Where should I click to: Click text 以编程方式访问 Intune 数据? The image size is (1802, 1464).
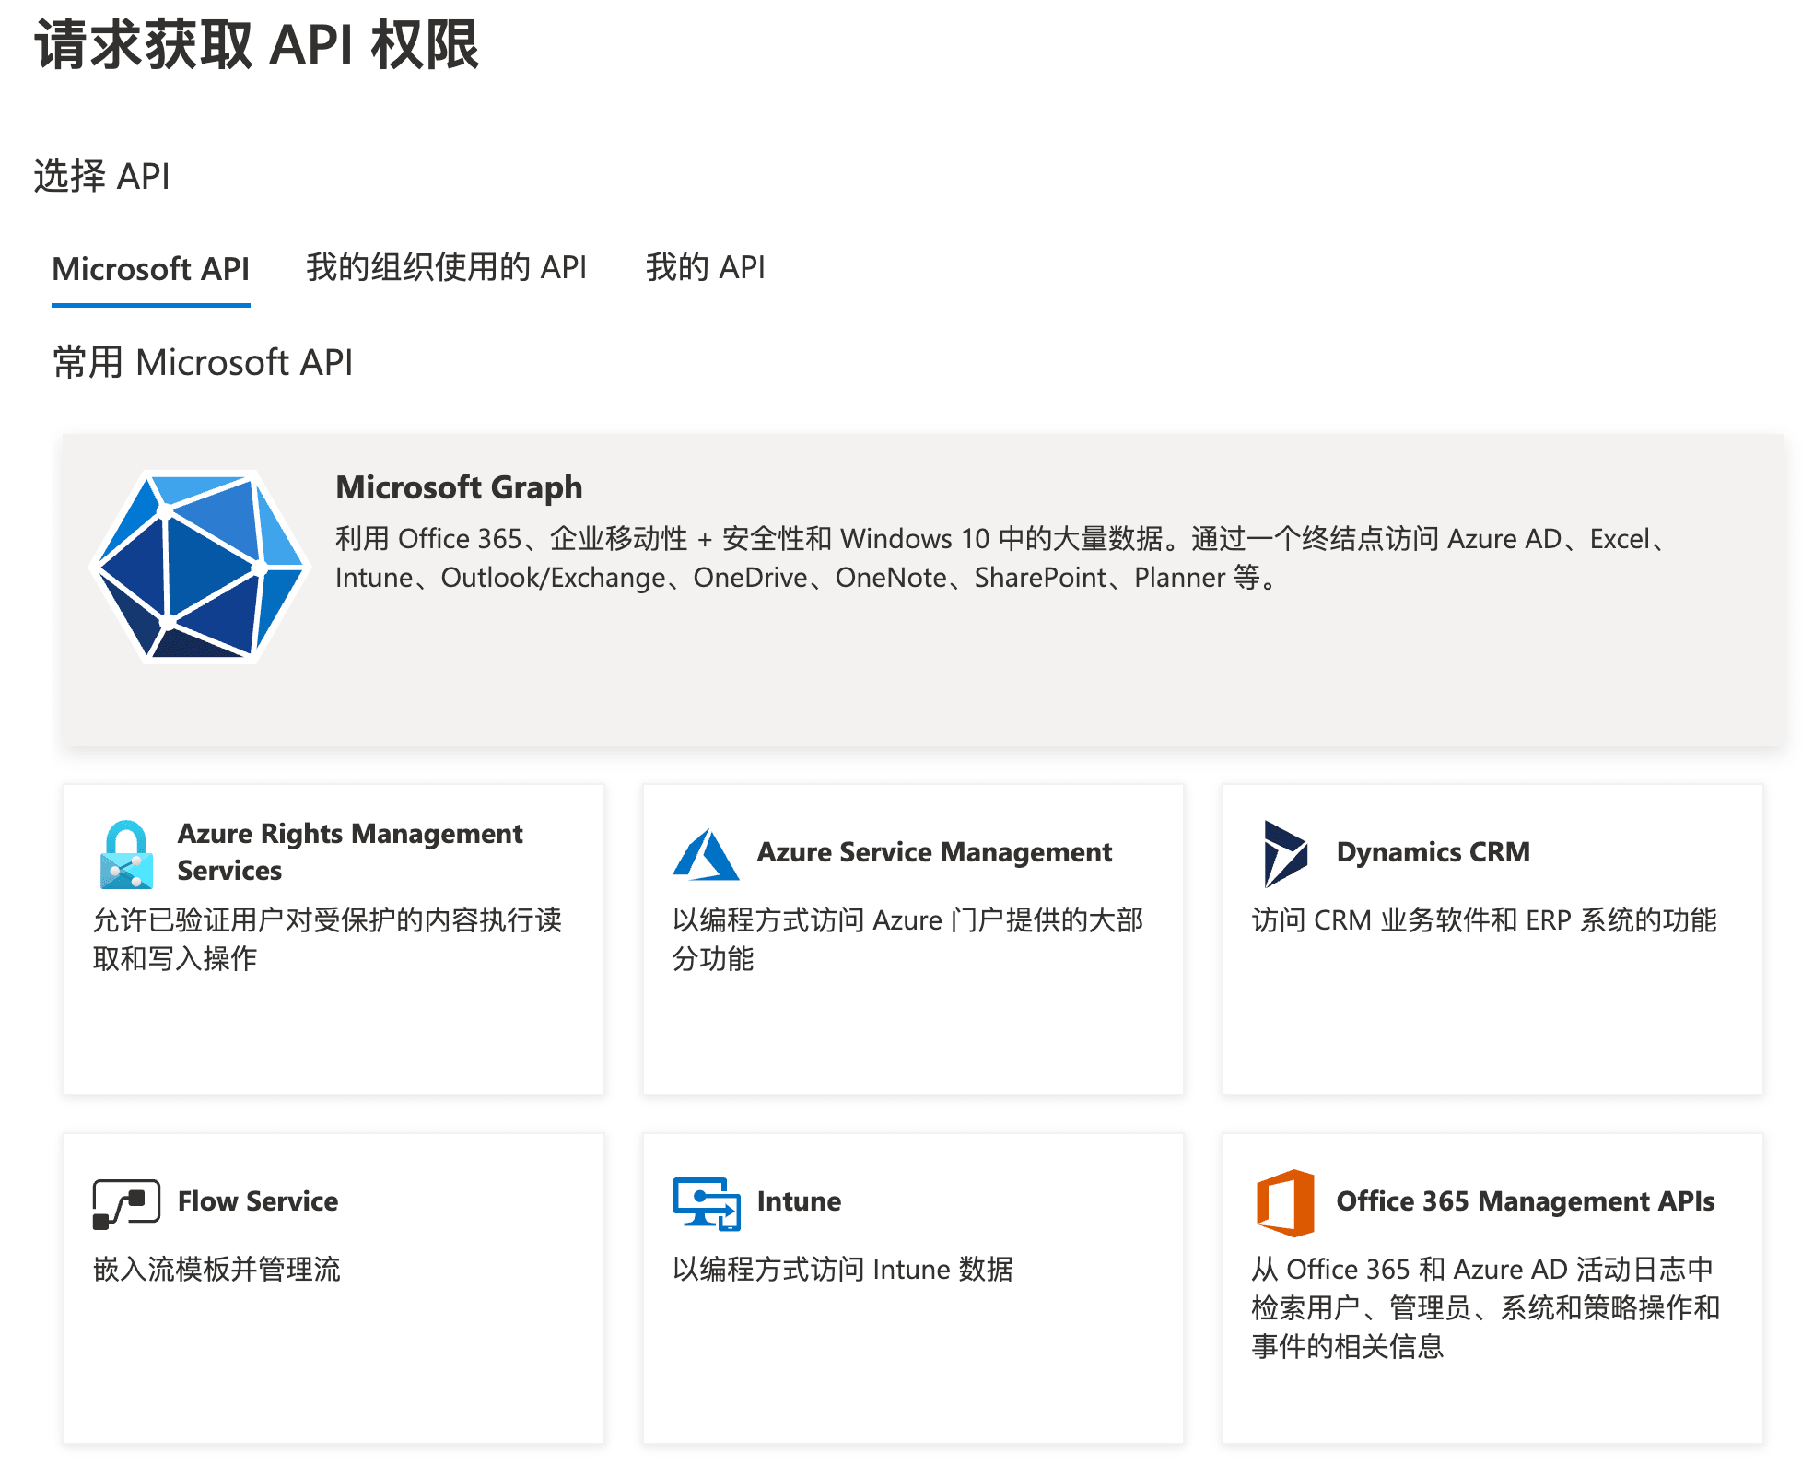click(842, 1269)
